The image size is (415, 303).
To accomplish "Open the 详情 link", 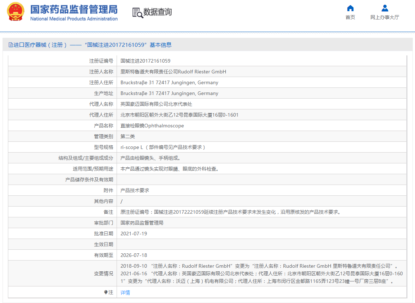I will coord(125,293).
